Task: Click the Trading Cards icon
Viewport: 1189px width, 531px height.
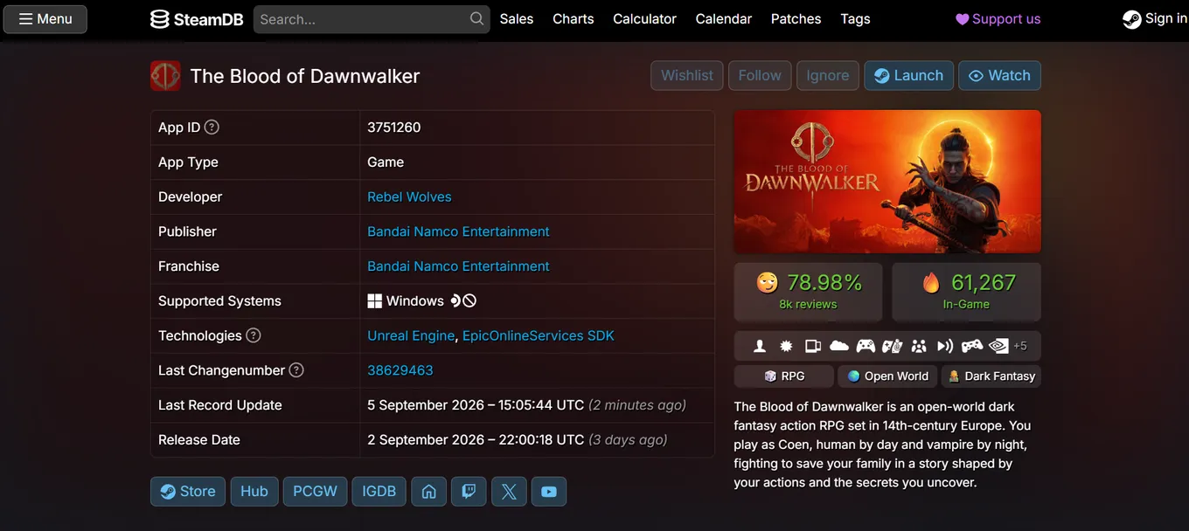Action: pos(892,346)
